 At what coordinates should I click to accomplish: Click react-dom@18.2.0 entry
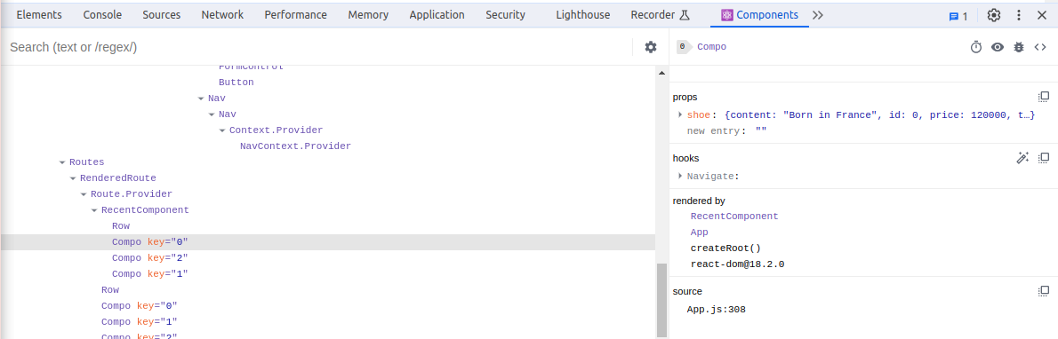737,264
